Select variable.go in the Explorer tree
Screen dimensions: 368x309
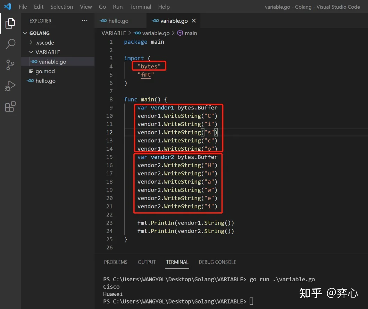pos(58,62)
